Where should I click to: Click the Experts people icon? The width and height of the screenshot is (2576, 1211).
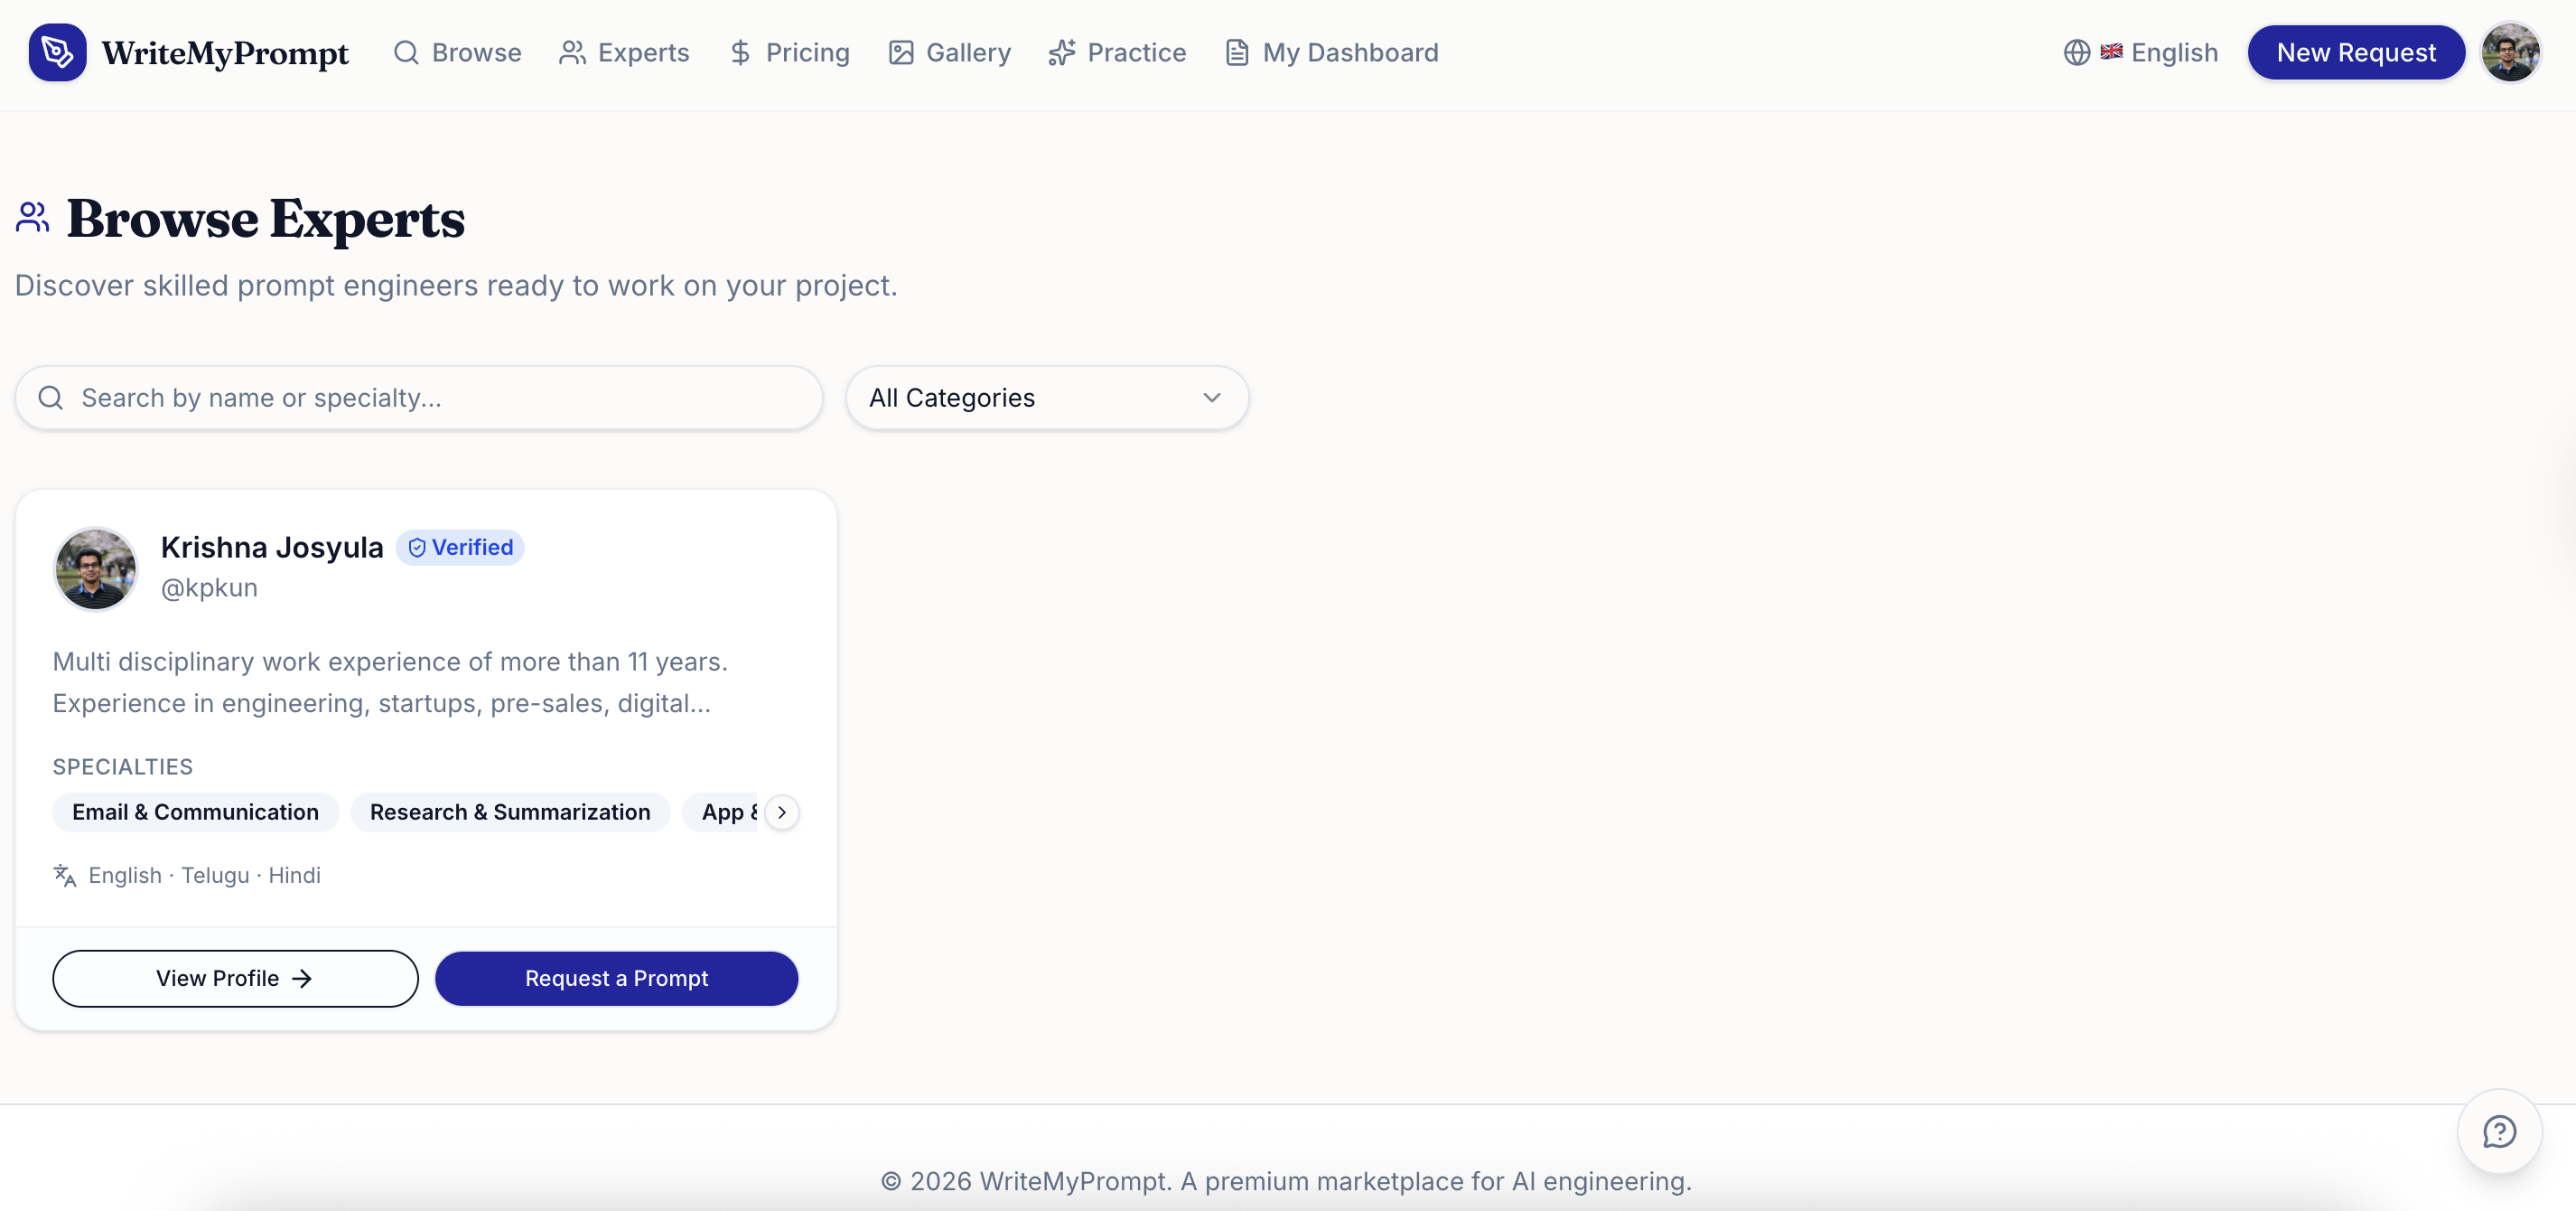click(x=572, y=52)
